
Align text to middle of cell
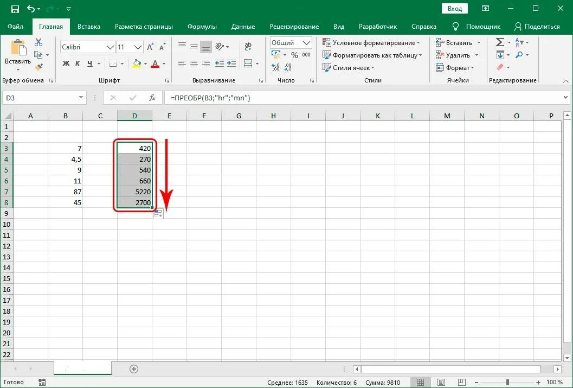click(194, 47)
